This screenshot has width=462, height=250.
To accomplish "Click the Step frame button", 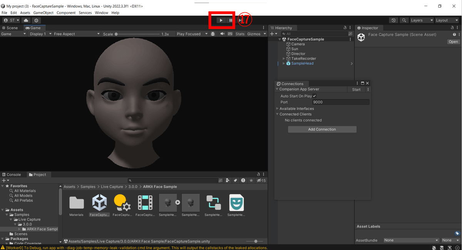I will (x=240, y=20).
